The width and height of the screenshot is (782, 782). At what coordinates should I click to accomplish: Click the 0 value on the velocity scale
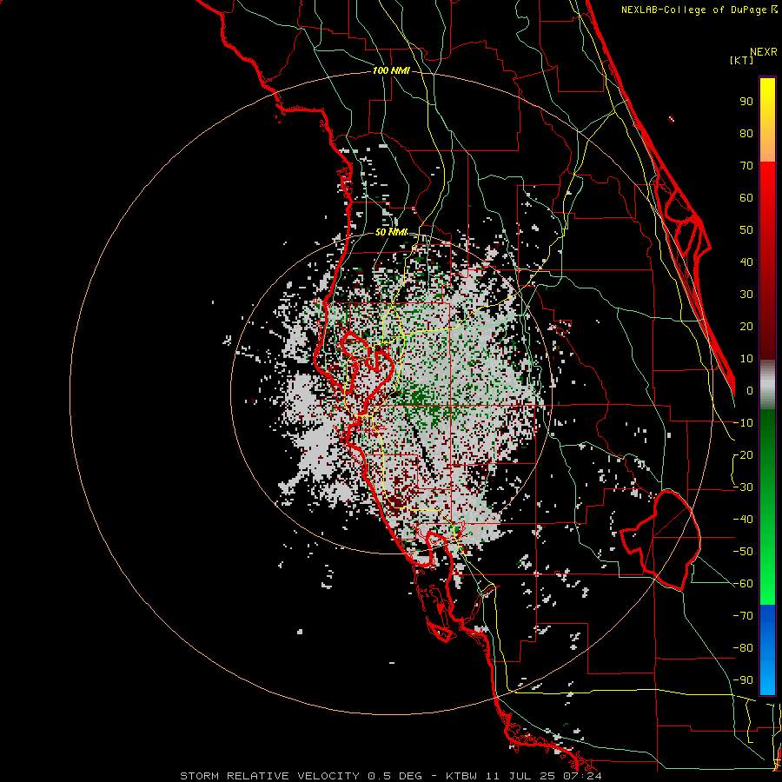tap(749, 391)
